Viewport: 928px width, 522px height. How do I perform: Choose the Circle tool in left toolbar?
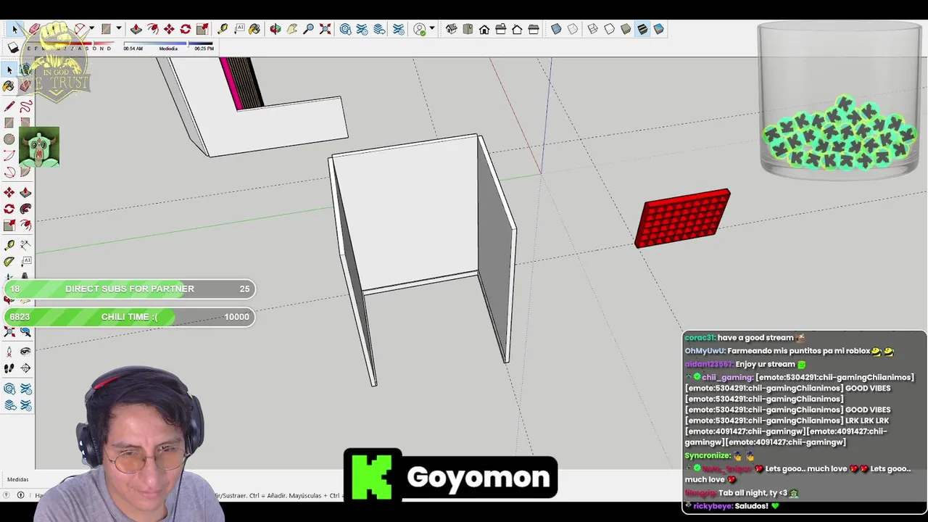pos(9,139)
